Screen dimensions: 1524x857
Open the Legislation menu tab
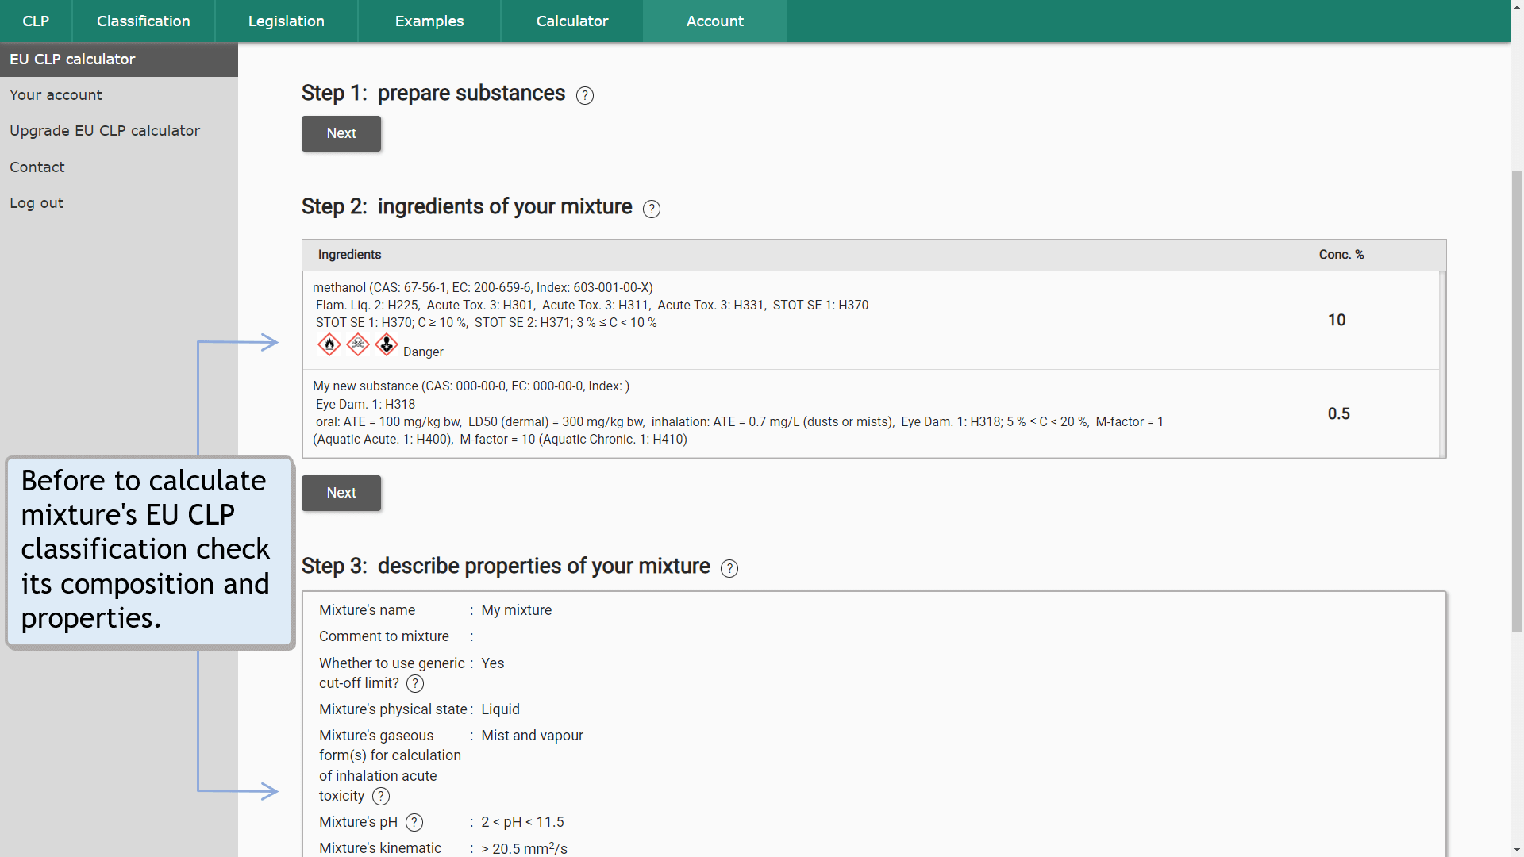(285, 21)
